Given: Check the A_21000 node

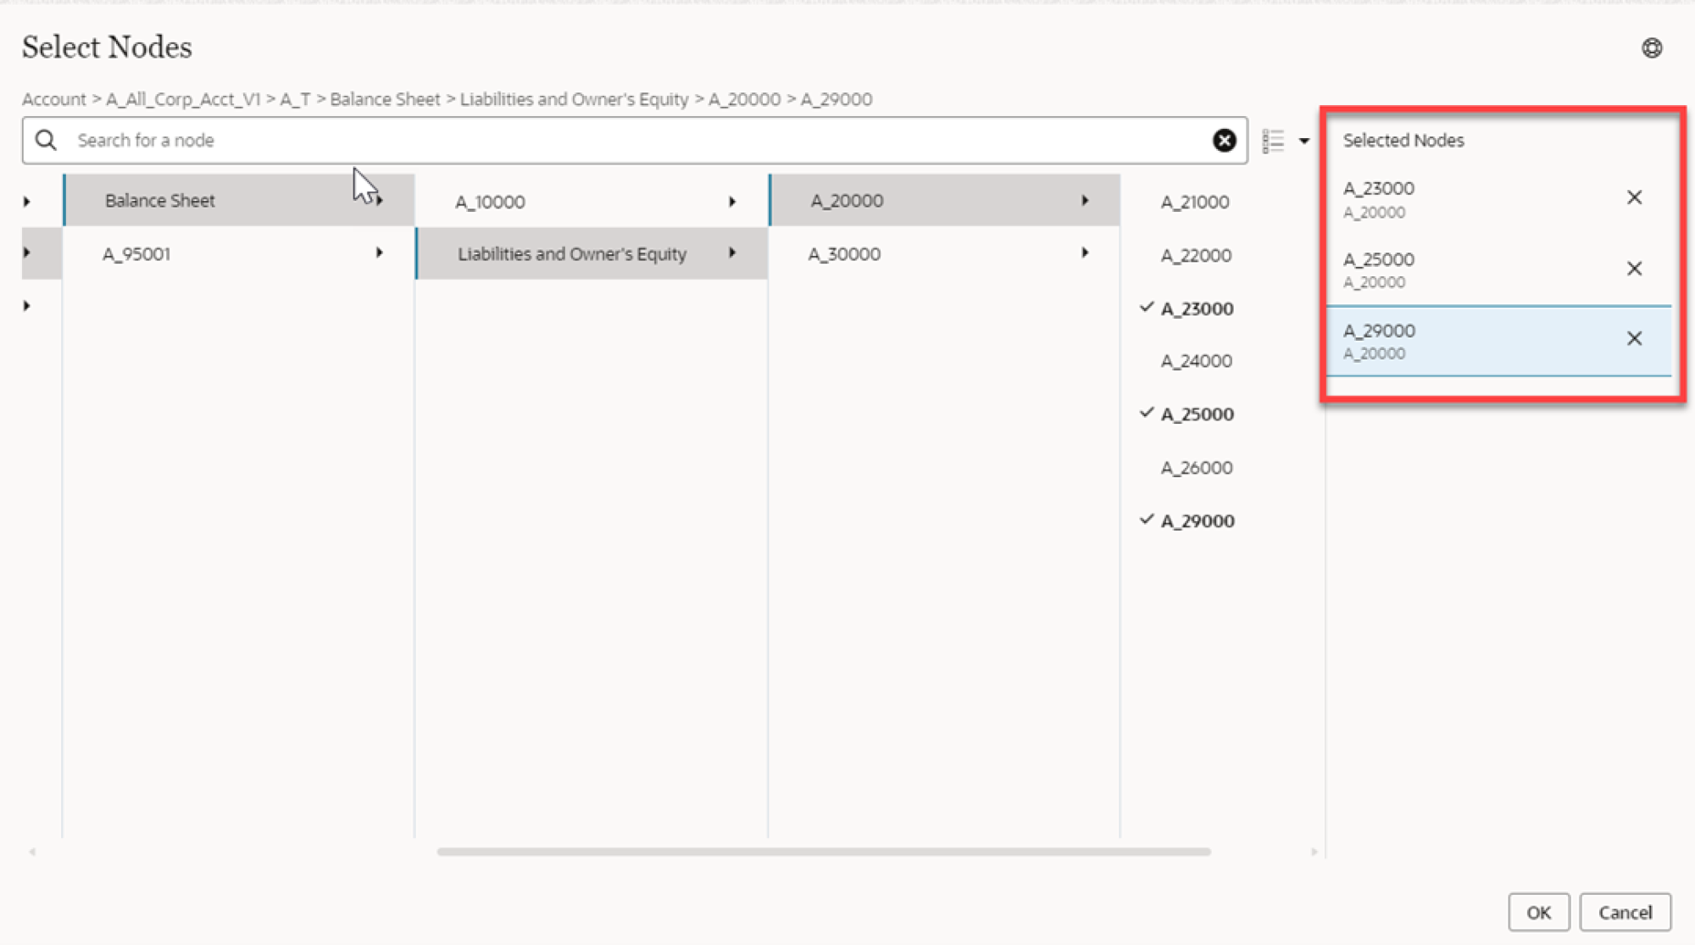Looking at the screenshot, I should (1195, 202).
